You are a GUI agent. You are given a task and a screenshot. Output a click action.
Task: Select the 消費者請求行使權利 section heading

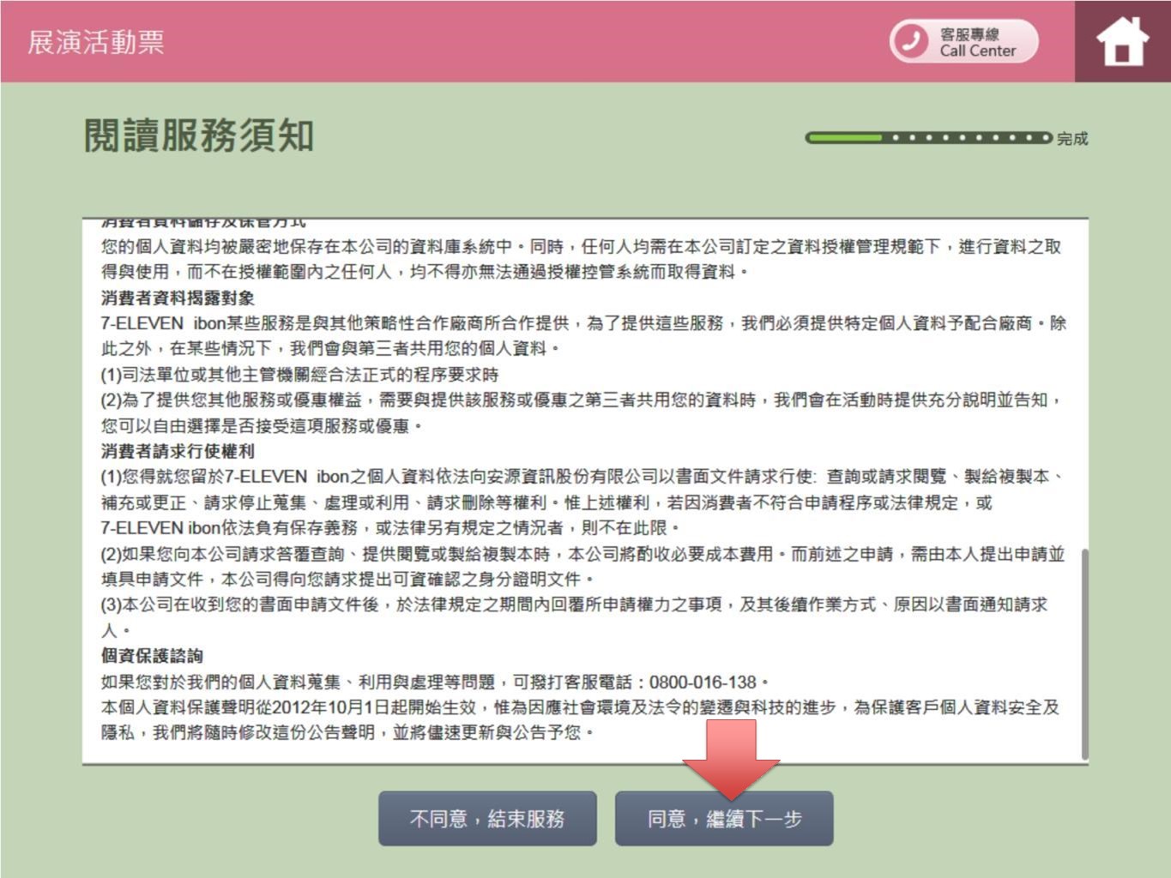click(x=178, y=451)
